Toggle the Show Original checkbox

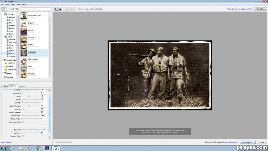(90, 9)
